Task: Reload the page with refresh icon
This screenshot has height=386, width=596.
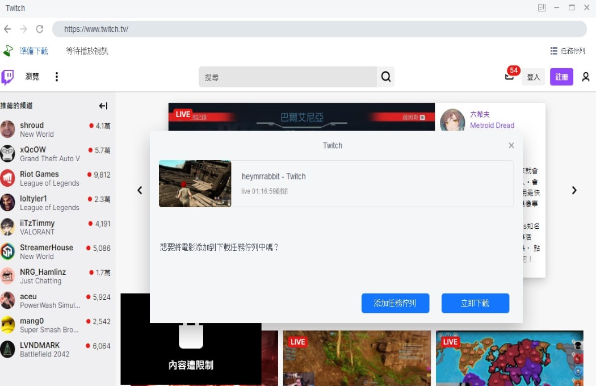Action: click(40, 29)
